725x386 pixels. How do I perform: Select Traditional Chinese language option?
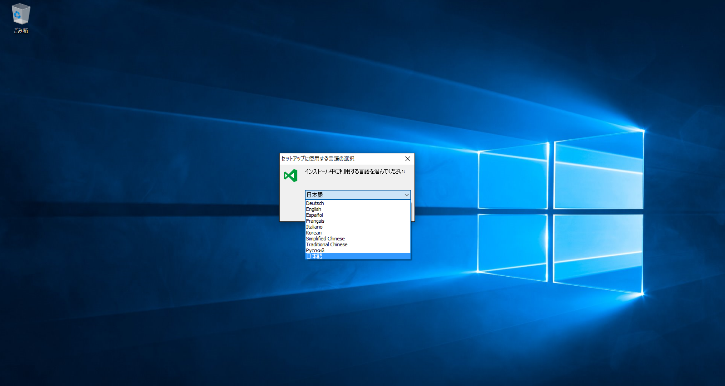click(x=358, y=244)
